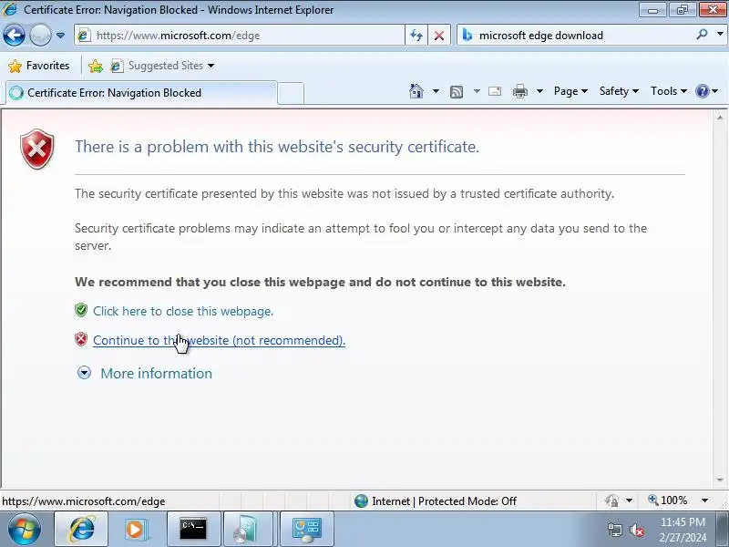
Task: Click 'Click here to close this webpage' link
Action: (183, 311)
